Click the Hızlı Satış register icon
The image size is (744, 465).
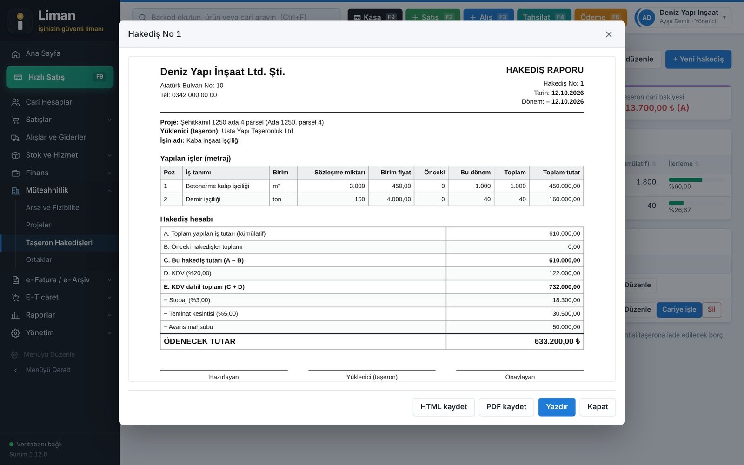18,77
